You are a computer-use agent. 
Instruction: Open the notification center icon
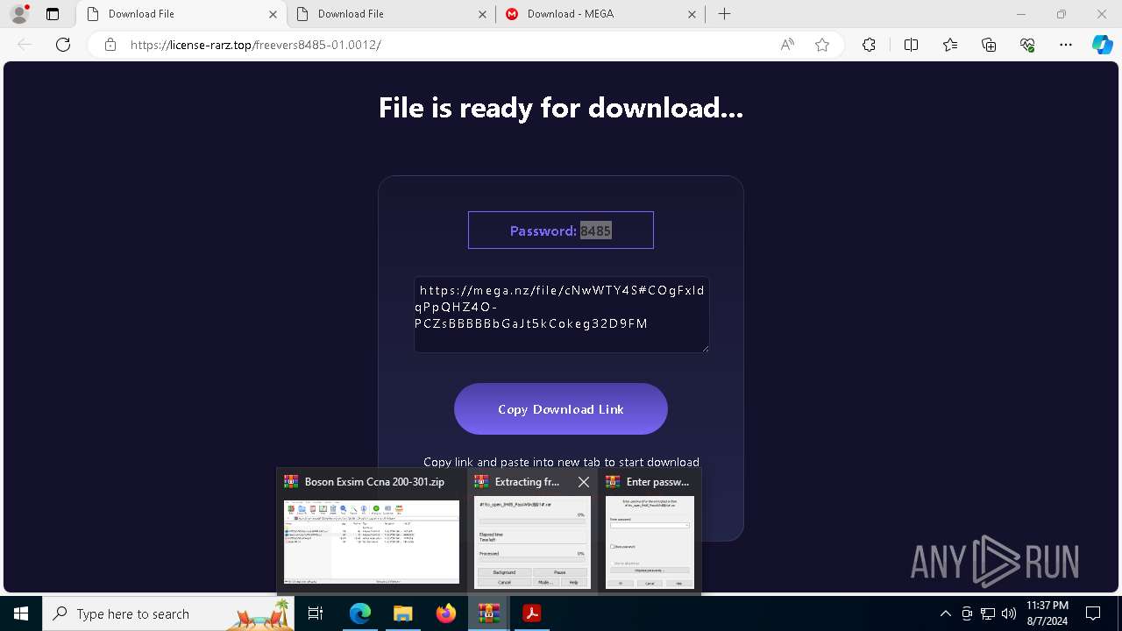tap(1094, 613)
